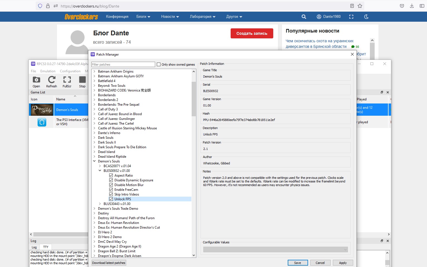Viewport: 427px width, 267px height.
Task: Click the Pocket save icon in browser
Action: coord(402,6)
